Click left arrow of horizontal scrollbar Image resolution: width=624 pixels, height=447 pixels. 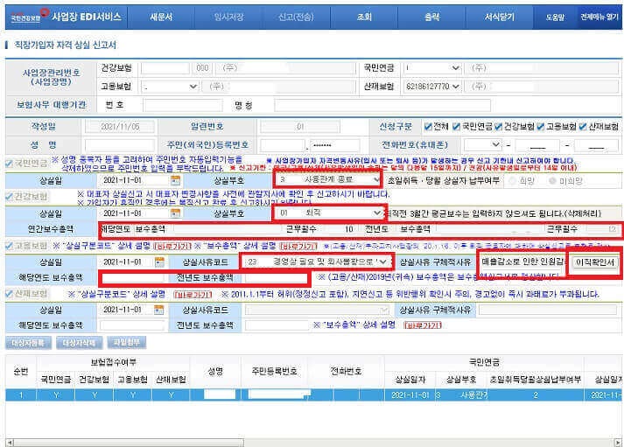(10, 443)
